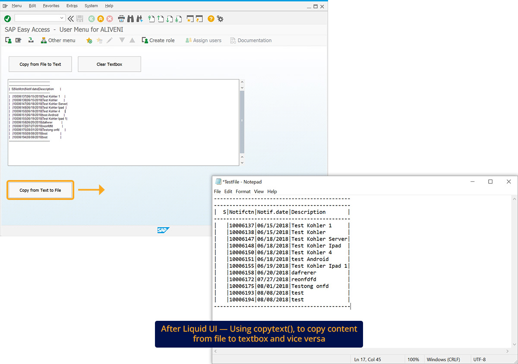Go to Next Page icon
This screenshot has width=518, height=364.
[169, 19]
